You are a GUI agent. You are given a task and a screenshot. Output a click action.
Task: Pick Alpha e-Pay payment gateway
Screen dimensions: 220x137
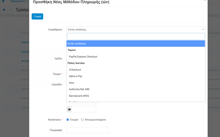(x=76, y=76)
